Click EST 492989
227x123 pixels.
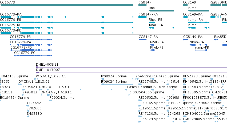pos(168,100)
